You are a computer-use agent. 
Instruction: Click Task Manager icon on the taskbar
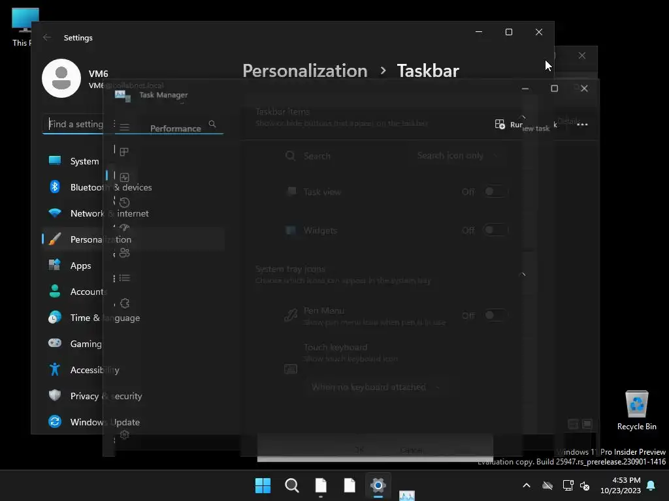pyautogui.click(x=407, y=495)
